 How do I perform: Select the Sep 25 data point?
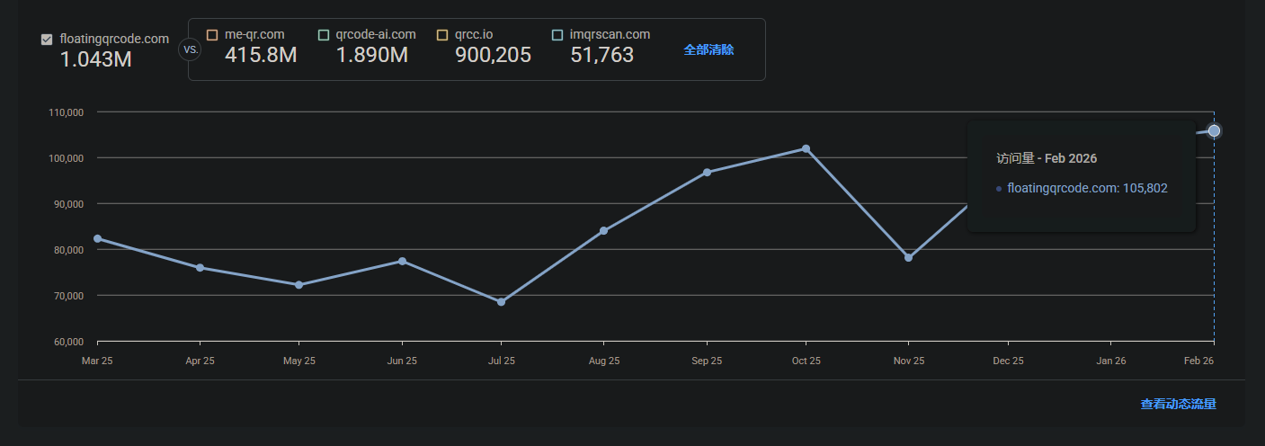[707, 172]
